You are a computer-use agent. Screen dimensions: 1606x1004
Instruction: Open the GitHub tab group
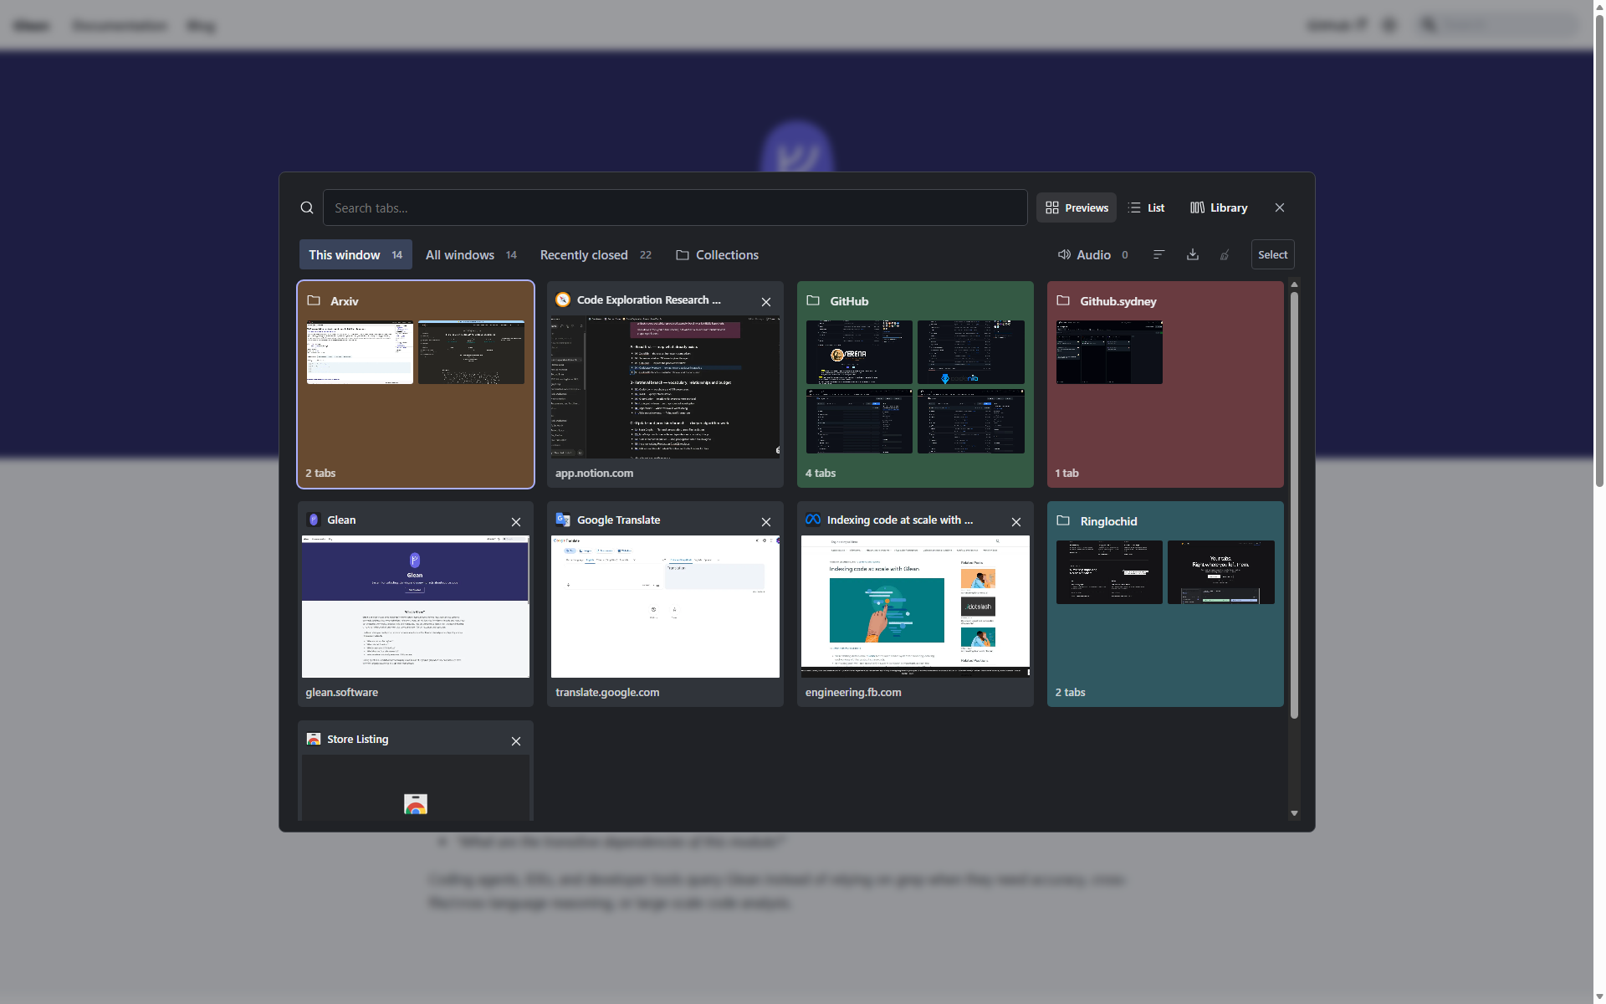point(915,384)
